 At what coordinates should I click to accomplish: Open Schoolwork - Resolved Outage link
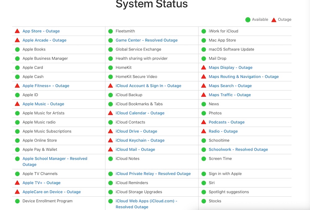[238, 150]
